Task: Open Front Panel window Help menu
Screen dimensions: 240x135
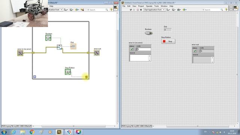Action: 171,6
